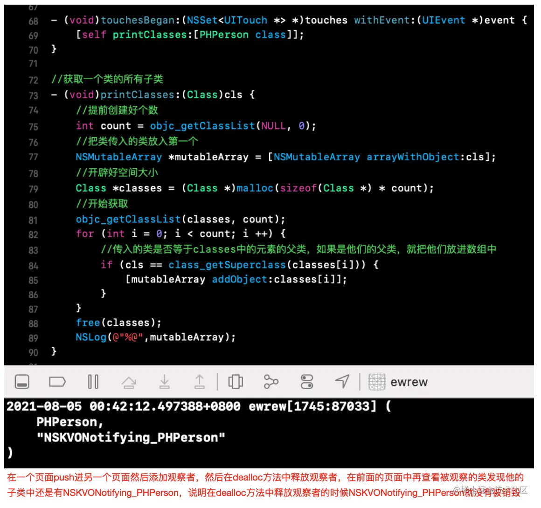Screen dimensions: 541x508
Task: Open Debug View Hierarchy
Action: [236, 382]
